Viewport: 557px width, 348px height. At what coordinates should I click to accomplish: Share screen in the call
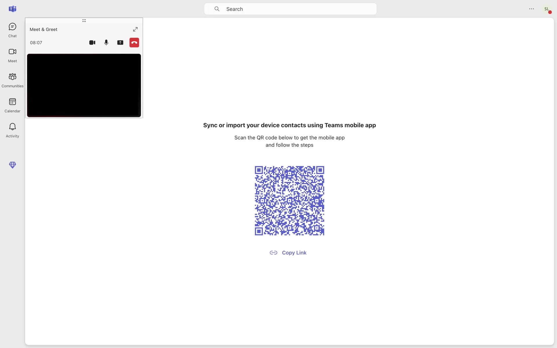coord(120,43)
